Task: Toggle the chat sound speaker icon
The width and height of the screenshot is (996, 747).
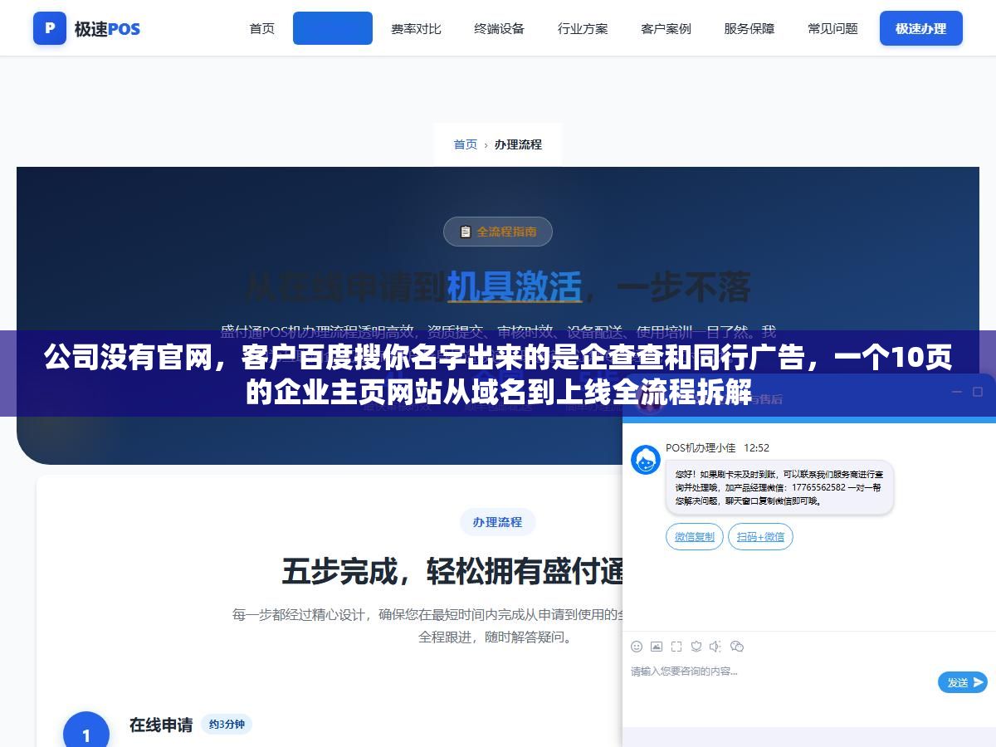Action: pyautogui.click(x=716, y=647)
